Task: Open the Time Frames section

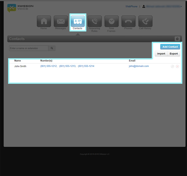Action: 111,21
